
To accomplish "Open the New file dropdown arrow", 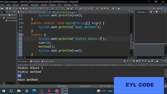I will pos(5,8).
